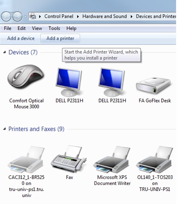177x206 pixels.
Task: Click the printer icon in the address bar
Action: click(x=33, y=16)
